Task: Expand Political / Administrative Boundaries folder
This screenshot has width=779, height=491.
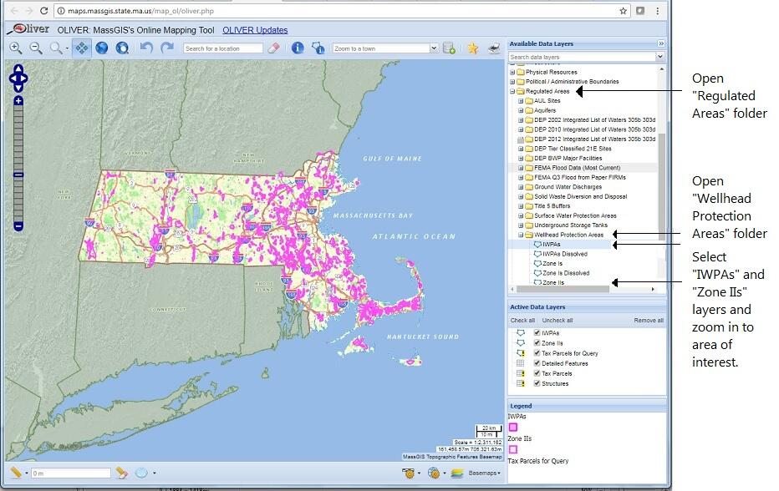Action: point(512,82)
